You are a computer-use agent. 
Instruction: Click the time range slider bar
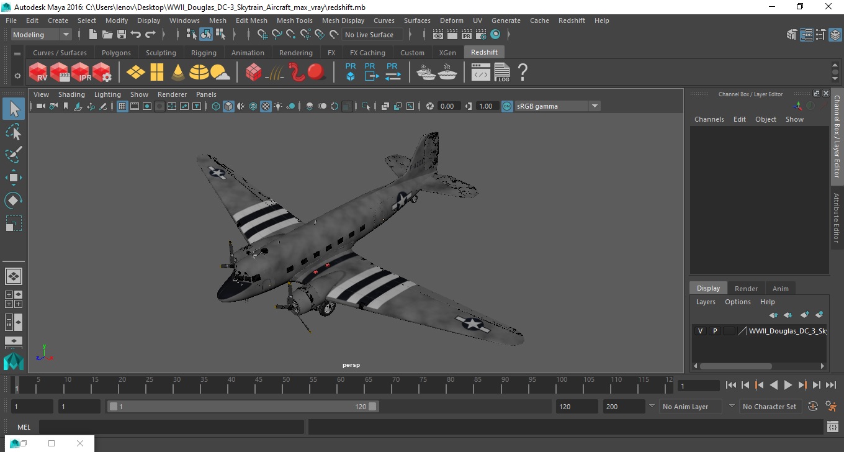click(x=242, y=407)
